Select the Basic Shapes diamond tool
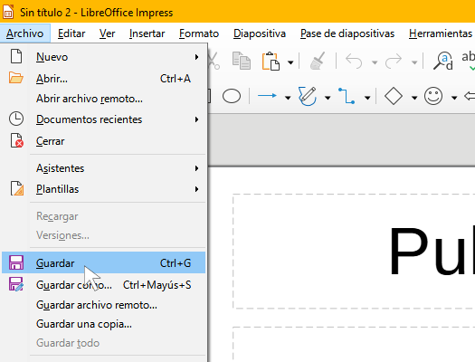Viewport: 475px width, 362px height. click(394, 96)
